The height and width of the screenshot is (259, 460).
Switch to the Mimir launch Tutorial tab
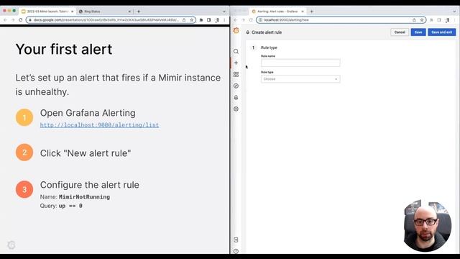[x=47, y=12]
